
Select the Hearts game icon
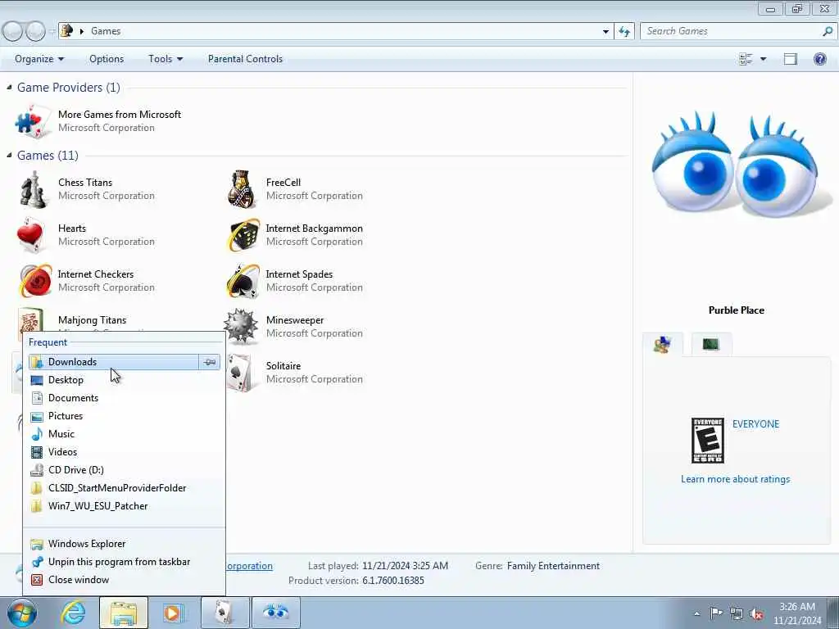tap(30, 235)
